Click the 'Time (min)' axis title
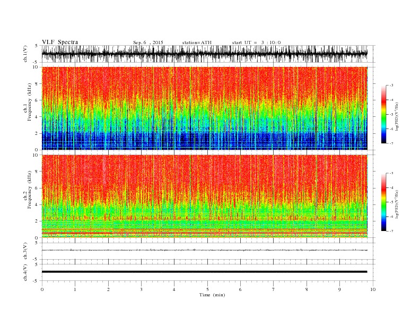Image resolution: width=420 pixels, height=325 pixels. tap(212, 295)
